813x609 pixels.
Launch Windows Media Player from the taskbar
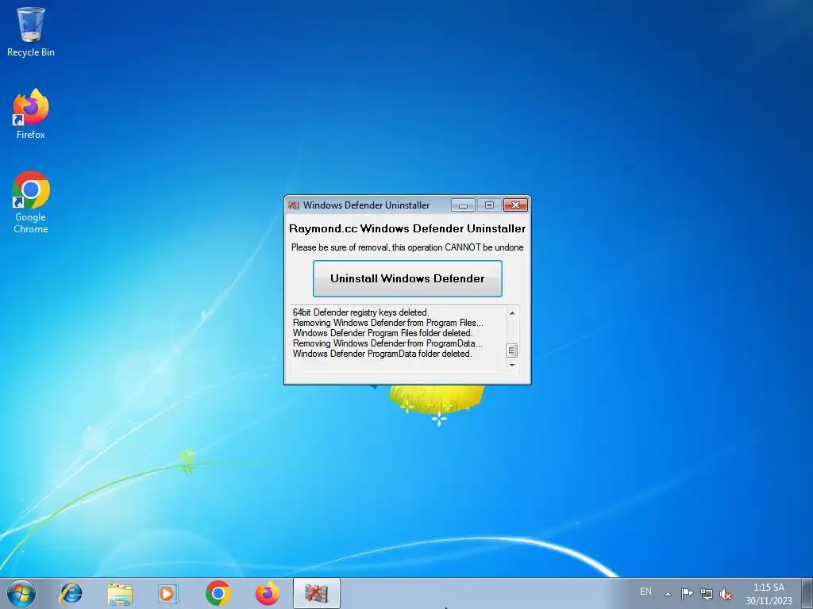pyautogui.click(x=168, y=593)
